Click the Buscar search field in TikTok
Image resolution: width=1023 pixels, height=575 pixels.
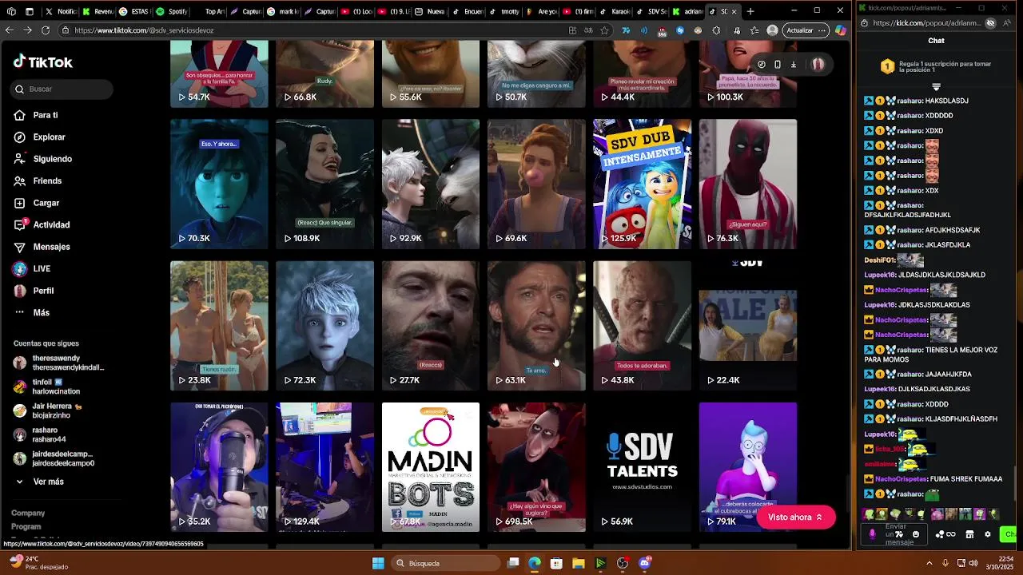click(x=62, y=89)
